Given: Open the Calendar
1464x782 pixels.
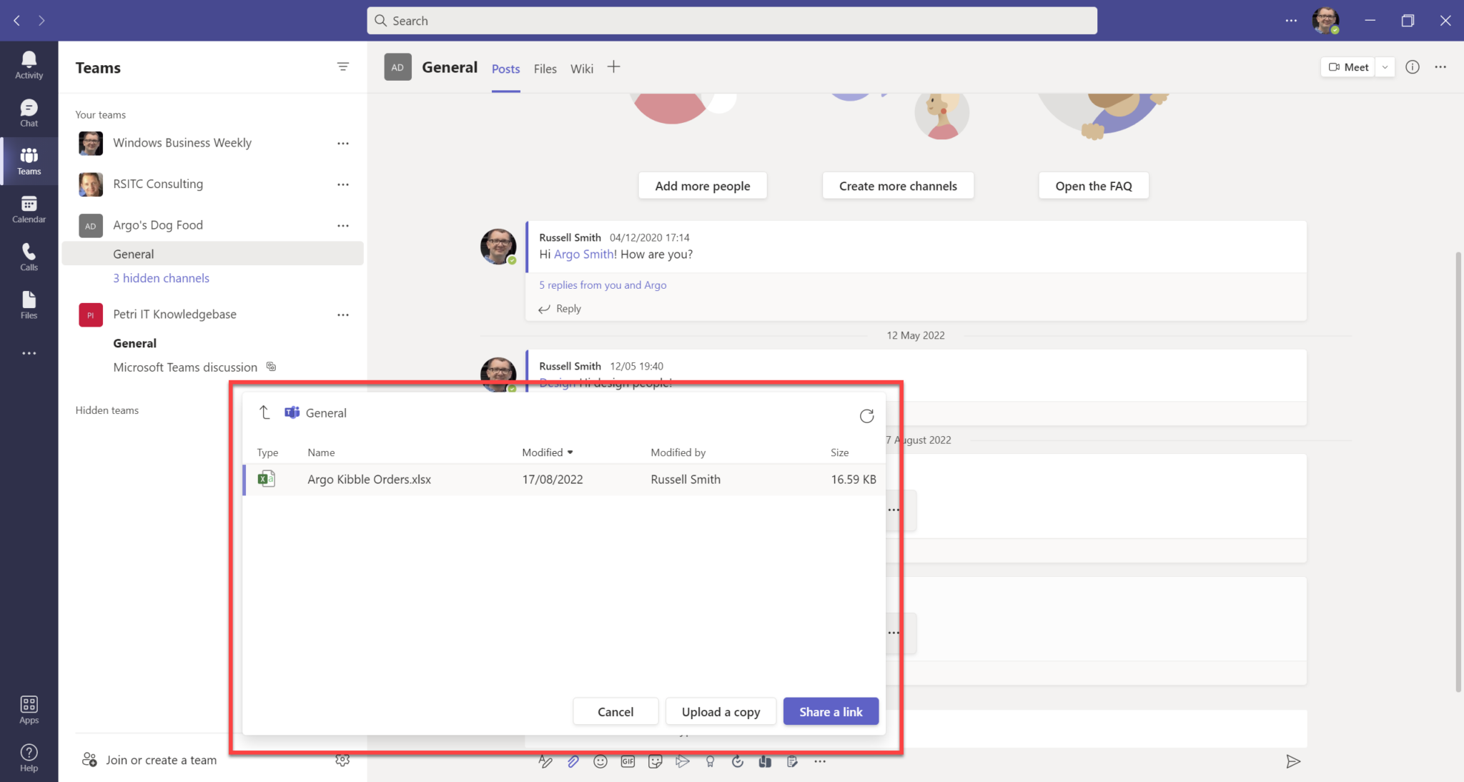Looking at the screenshot, I should pyautogui.click(x=29, y=209).
